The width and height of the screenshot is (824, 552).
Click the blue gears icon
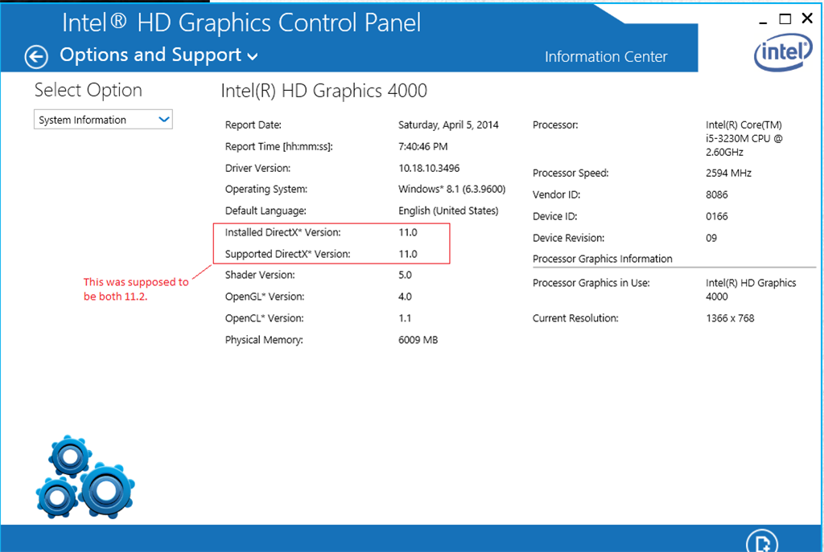[x=85, y=477]
